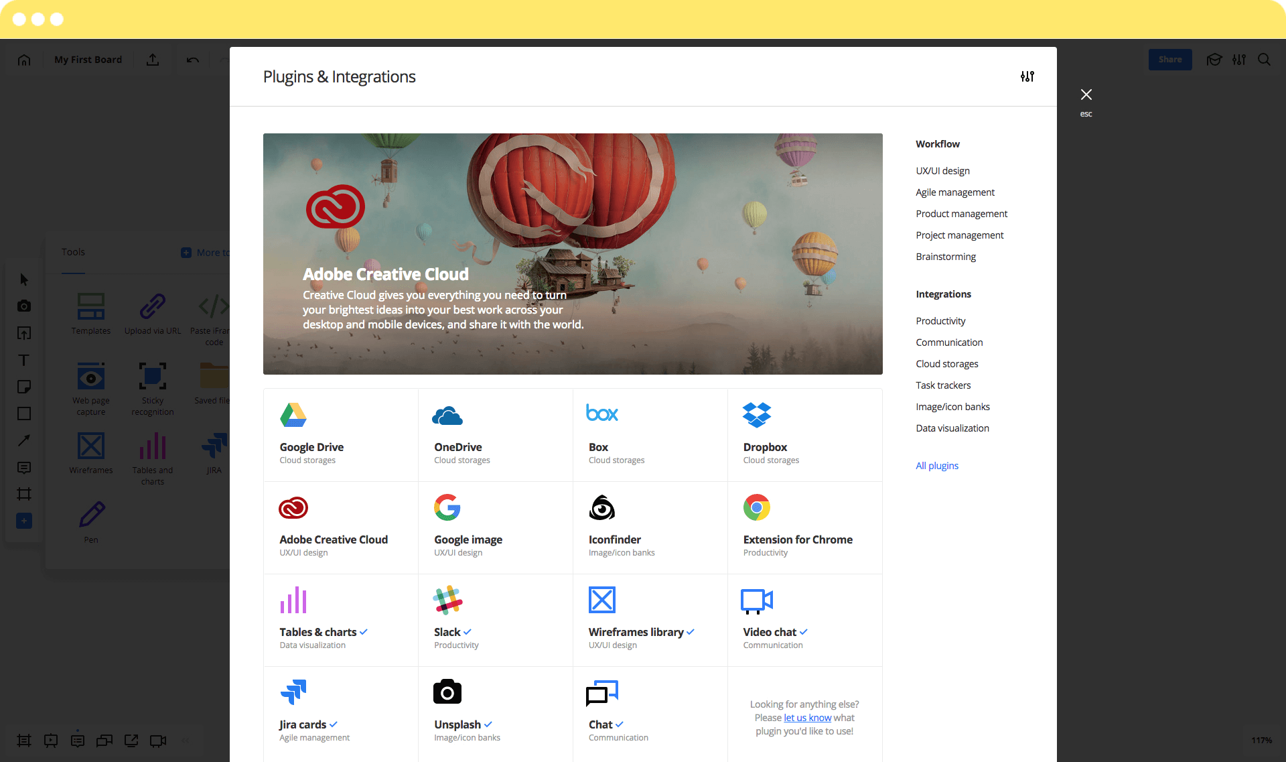Select the frame tool in left toolbar

tap(24, 494)
